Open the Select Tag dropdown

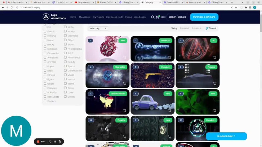tap(98, 28)
